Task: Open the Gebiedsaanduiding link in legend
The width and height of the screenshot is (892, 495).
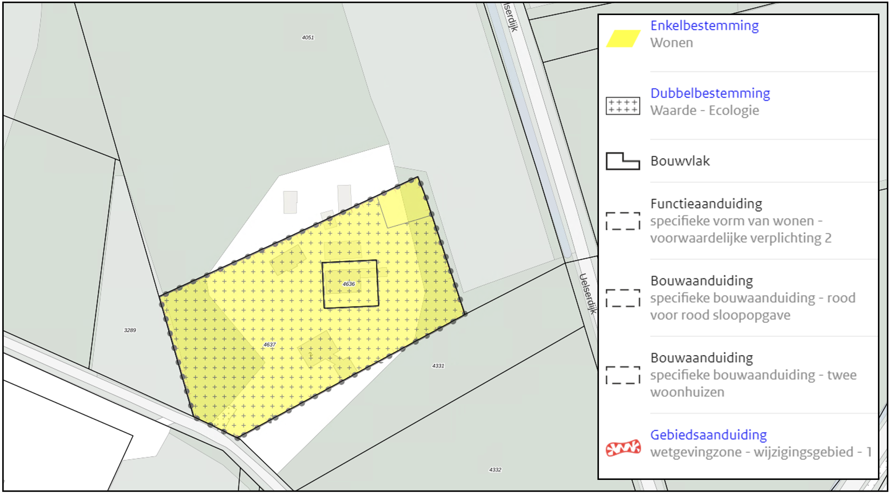Action: click(x=708, y=435)
